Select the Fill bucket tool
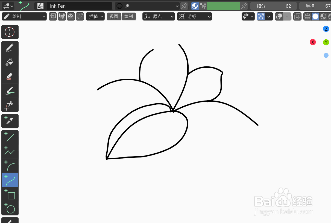The height and width of the screenshot is (223, 331). coord(10,62)
